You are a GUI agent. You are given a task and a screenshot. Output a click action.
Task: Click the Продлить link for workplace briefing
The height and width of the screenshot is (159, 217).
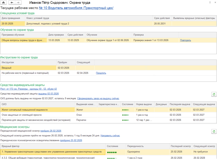coord(101,73)
